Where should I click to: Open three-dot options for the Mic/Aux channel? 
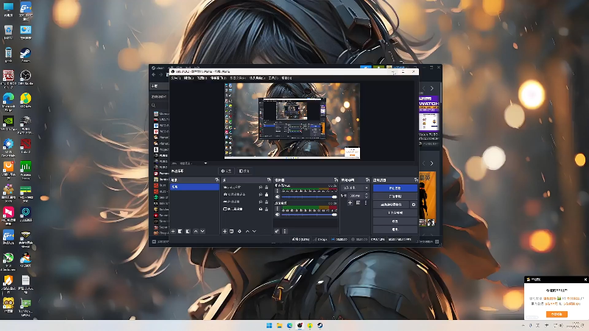tap(278, 191)
